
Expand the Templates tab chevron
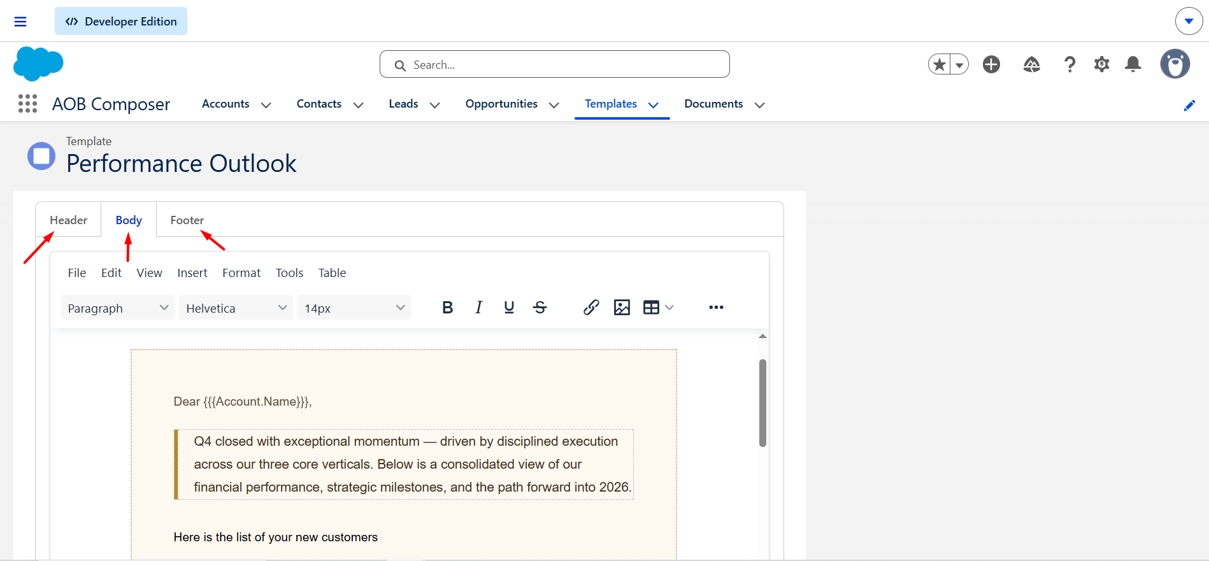pos(654,105)
